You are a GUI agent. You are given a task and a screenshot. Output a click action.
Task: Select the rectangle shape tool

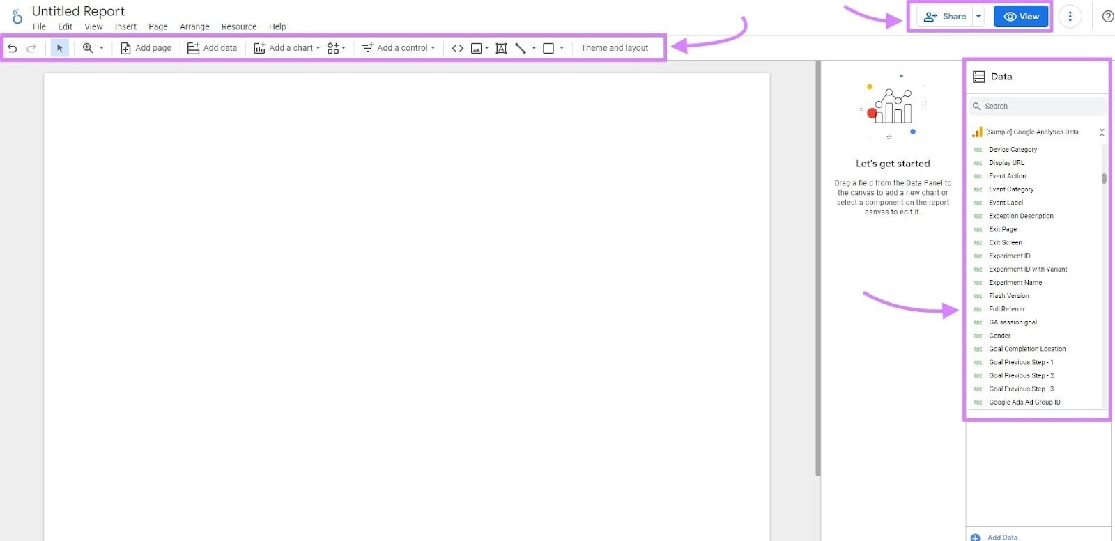[548, 48]
